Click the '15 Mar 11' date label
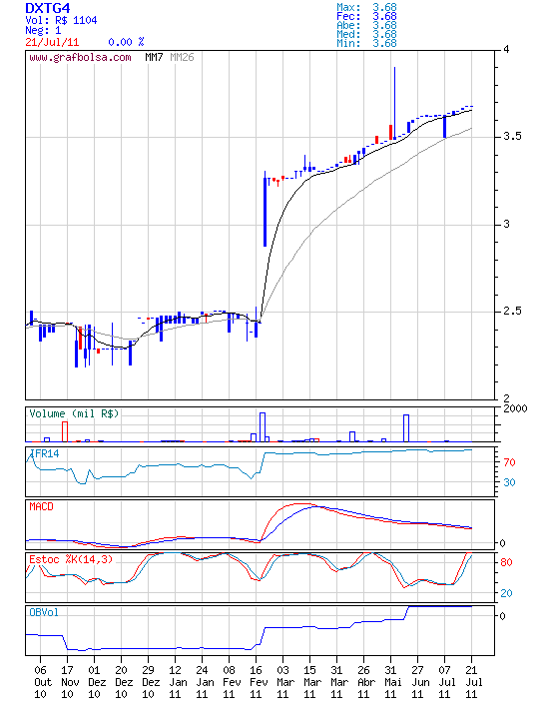 point(312,682)
